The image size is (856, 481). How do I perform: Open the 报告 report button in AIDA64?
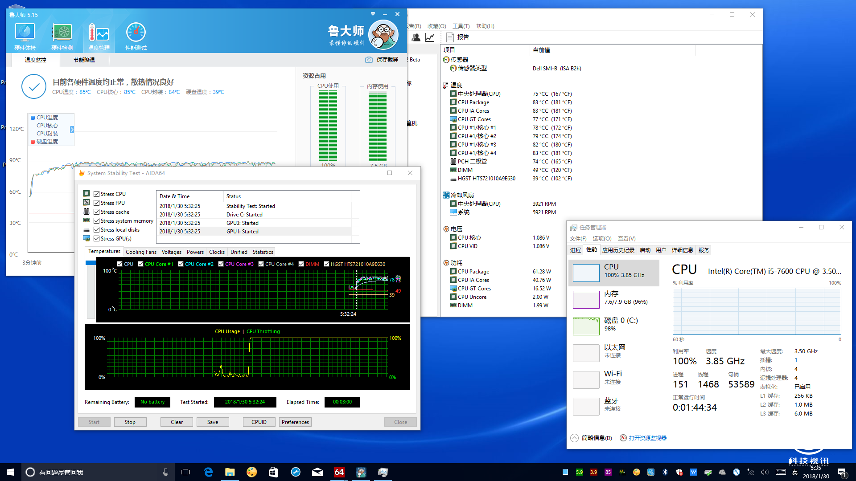pyautogui.click(x=457, y=37)
